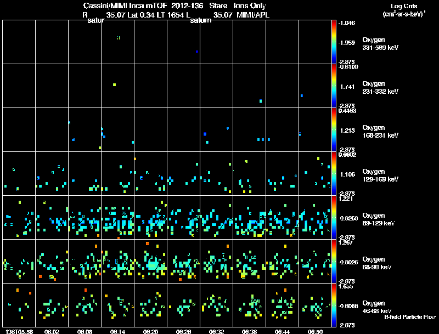Viewport: 439px width, 334px height.
Task: Click the '-0.8026' color scale value
Action: point(348,262)
